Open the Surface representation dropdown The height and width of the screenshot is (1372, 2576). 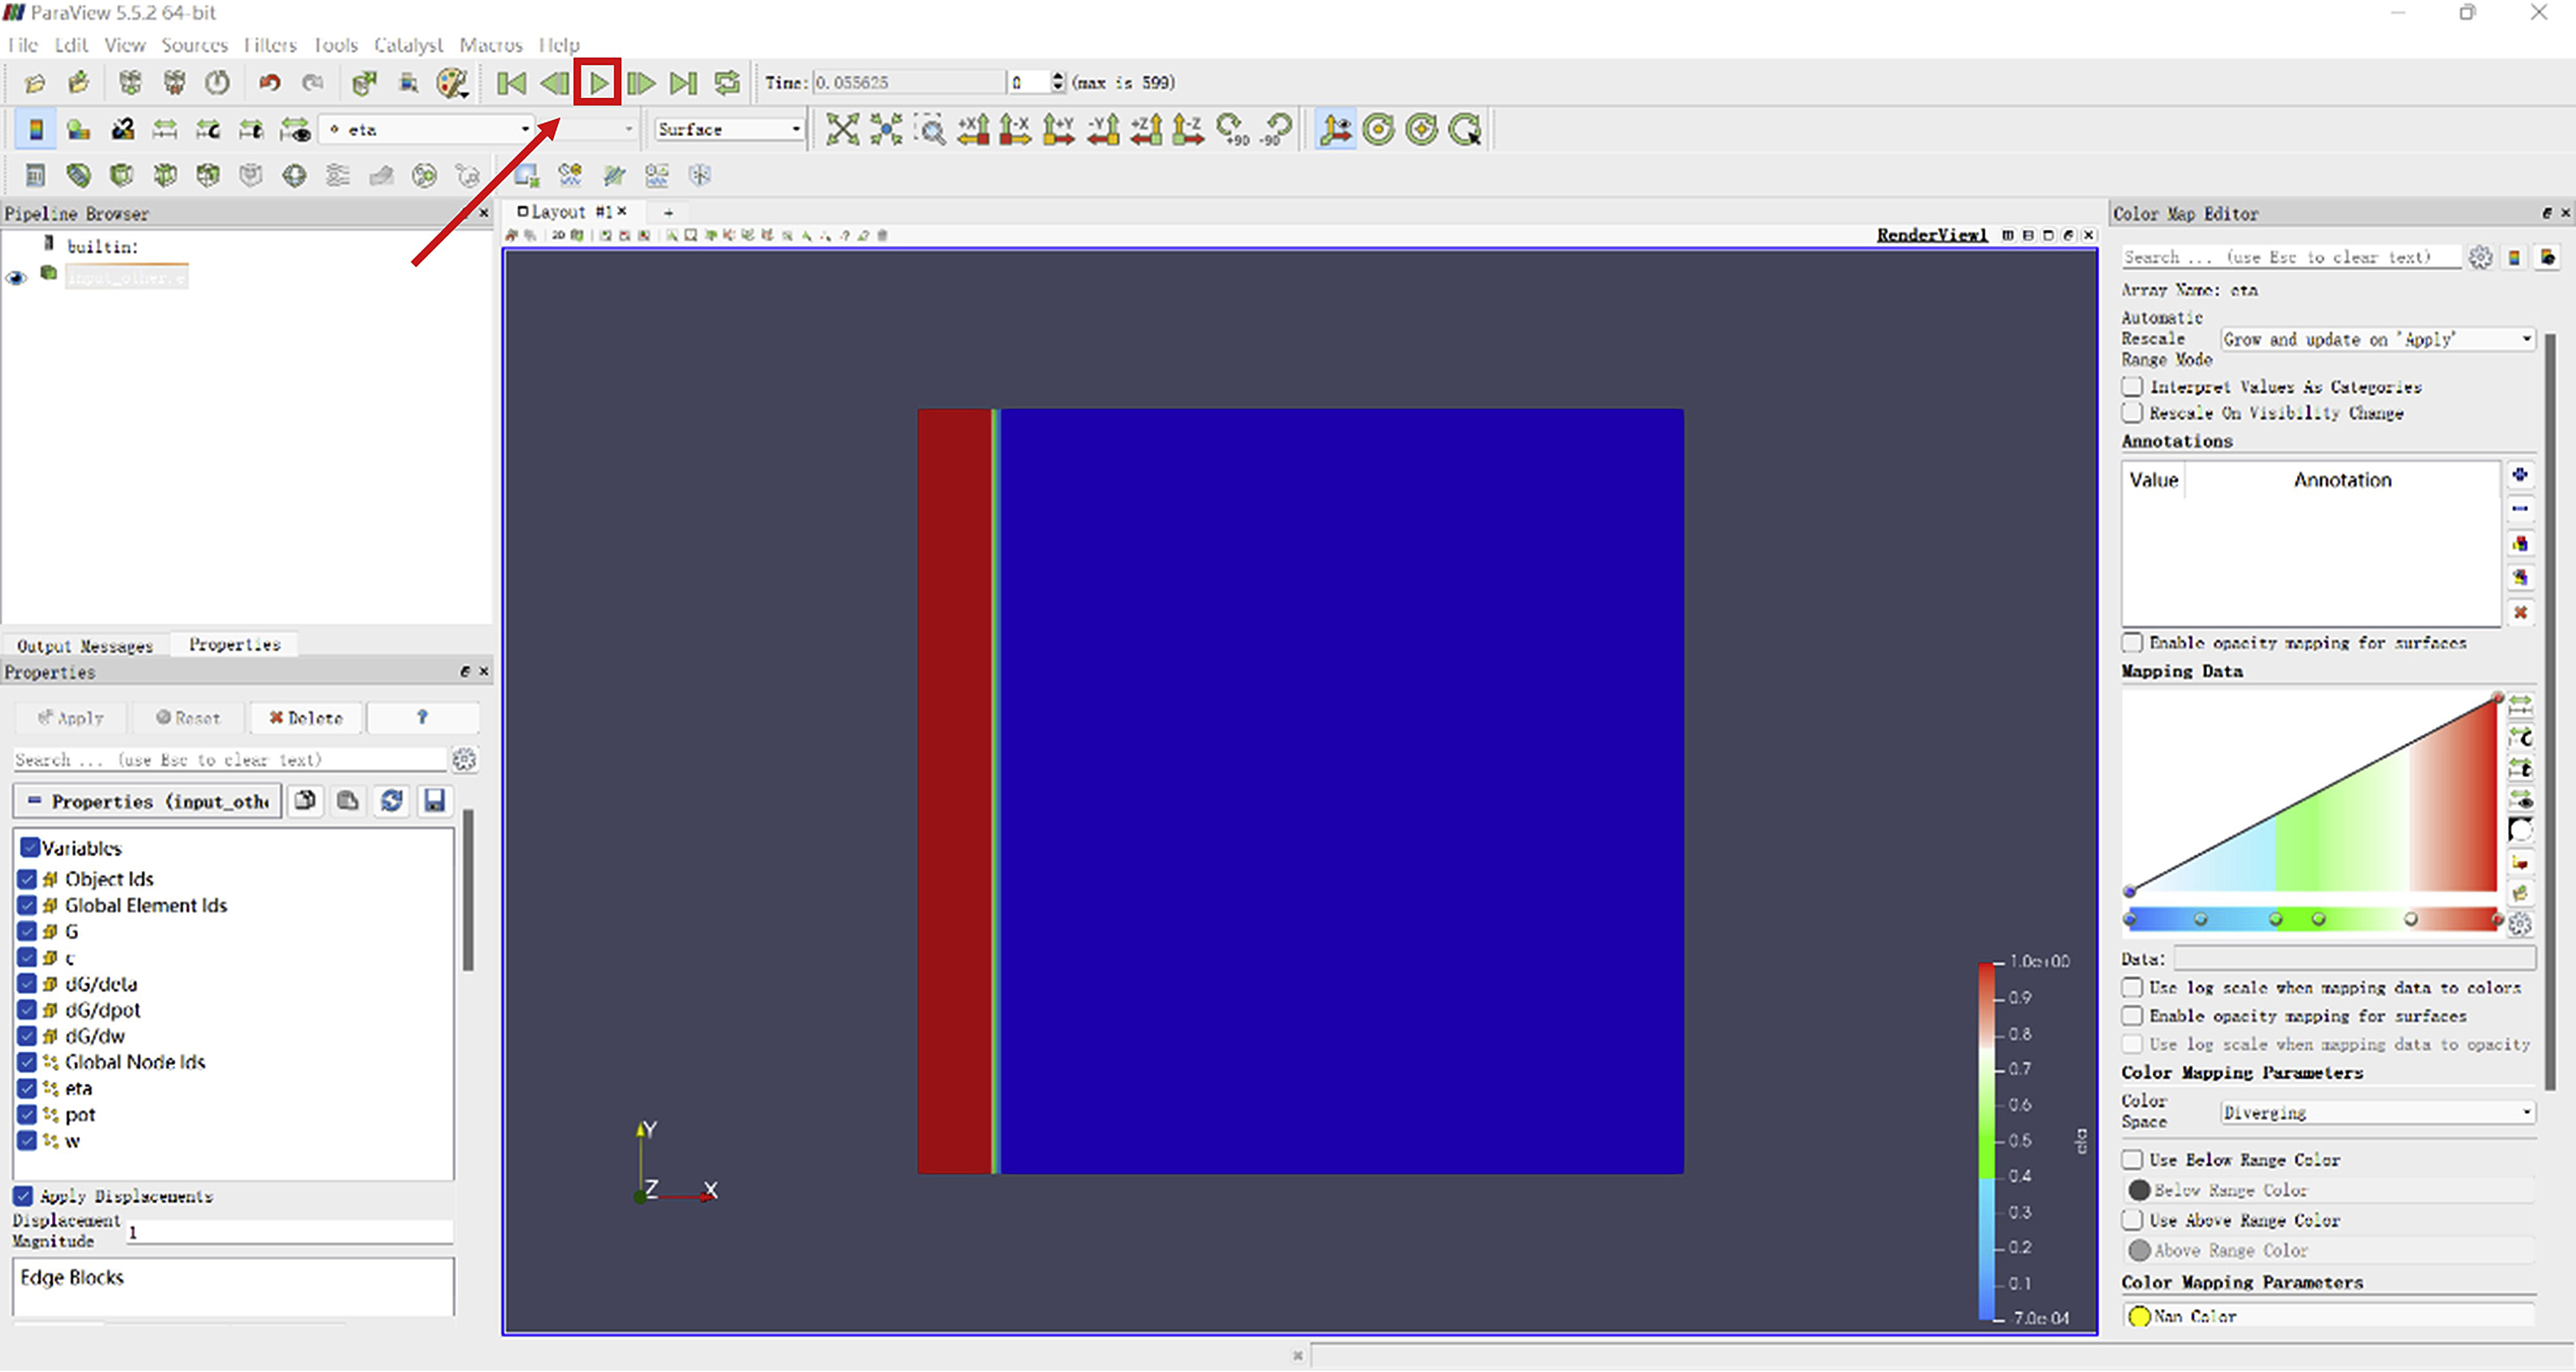click(x=729, y=130)
